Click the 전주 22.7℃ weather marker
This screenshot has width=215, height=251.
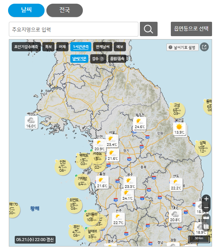click(119, 219)
